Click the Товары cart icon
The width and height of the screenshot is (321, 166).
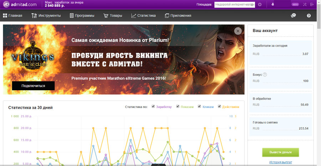[106, 16]
